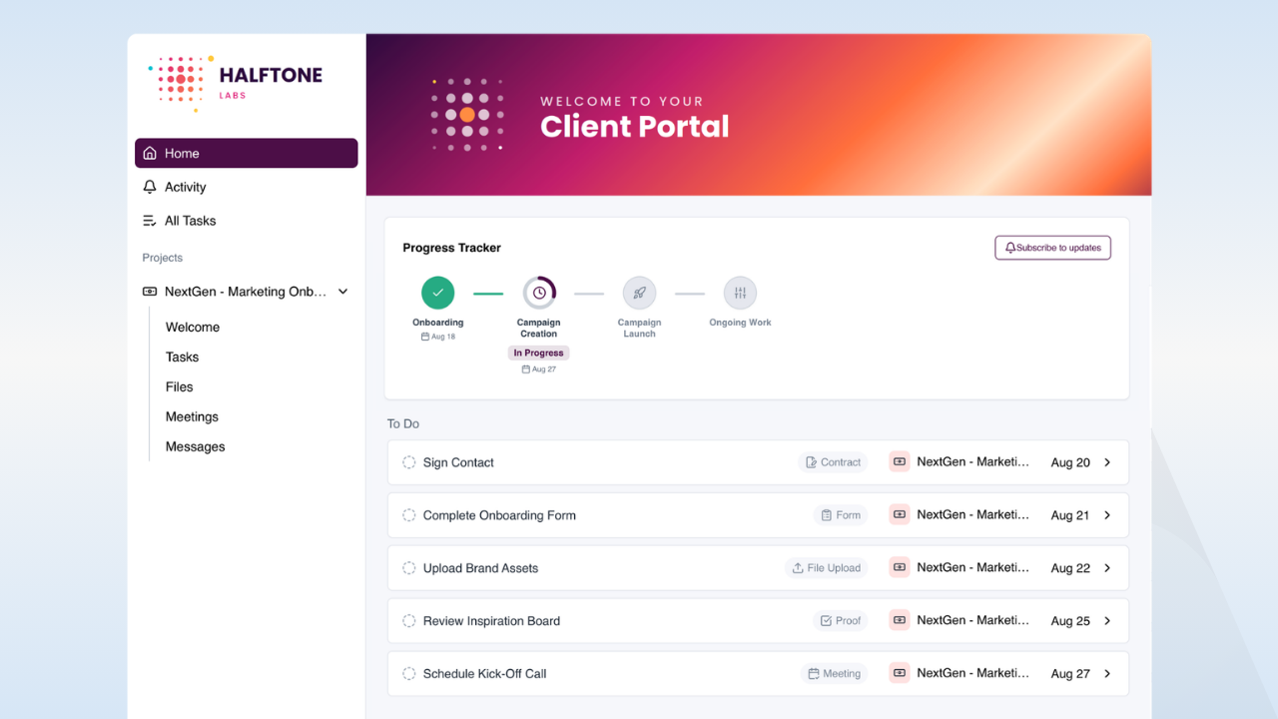Click the Contract tag on Sign Contact

tap(833, 462)
